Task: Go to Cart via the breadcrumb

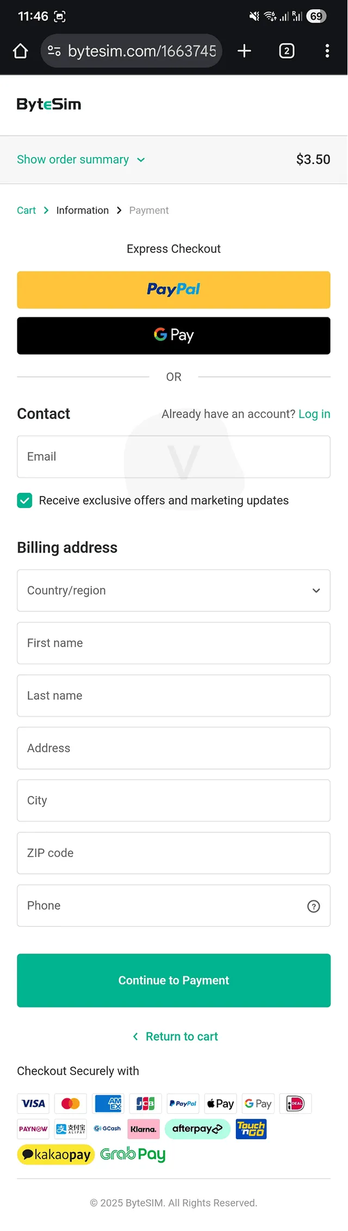Action: click(x=26, y=210)
